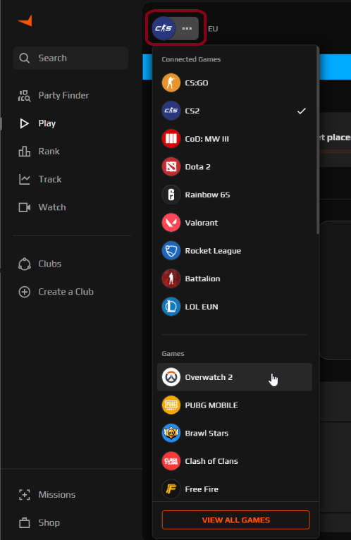Click the Watch camera icon

tap(24, 207)
